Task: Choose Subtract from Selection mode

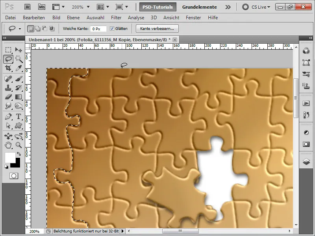Action: point(44,29)
